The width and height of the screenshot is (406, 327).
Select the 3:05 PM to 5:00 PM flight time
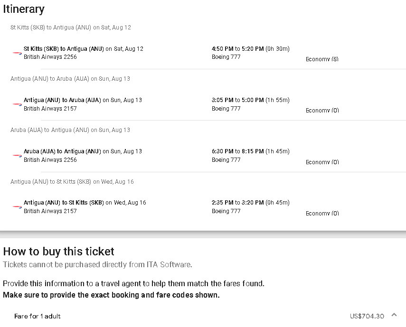250,100
